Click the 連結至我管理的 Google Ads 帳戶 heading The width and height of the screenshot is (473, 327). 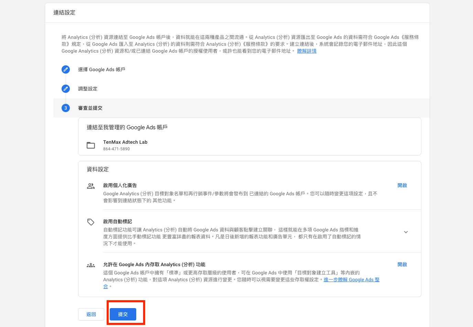(127, 127)
